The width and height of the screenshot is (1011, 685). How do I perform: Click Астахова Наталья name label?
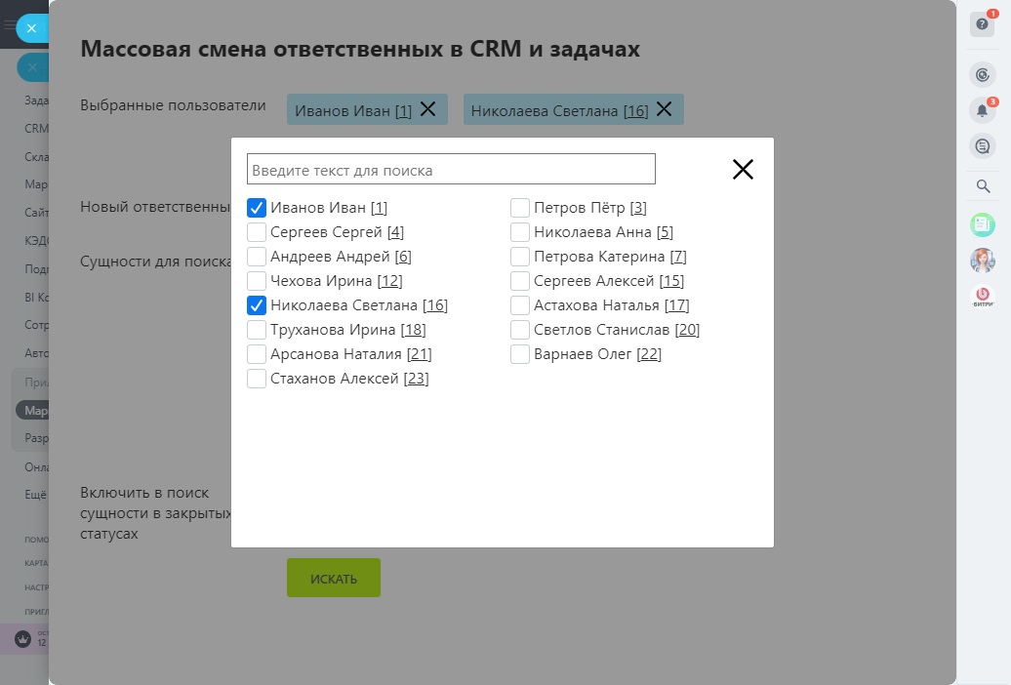(x=596, y=305)
